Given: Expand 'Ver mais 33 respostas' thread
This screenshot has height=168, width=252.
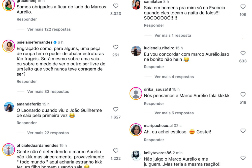Looking at the screenshot, I should (x=48, y=92).
